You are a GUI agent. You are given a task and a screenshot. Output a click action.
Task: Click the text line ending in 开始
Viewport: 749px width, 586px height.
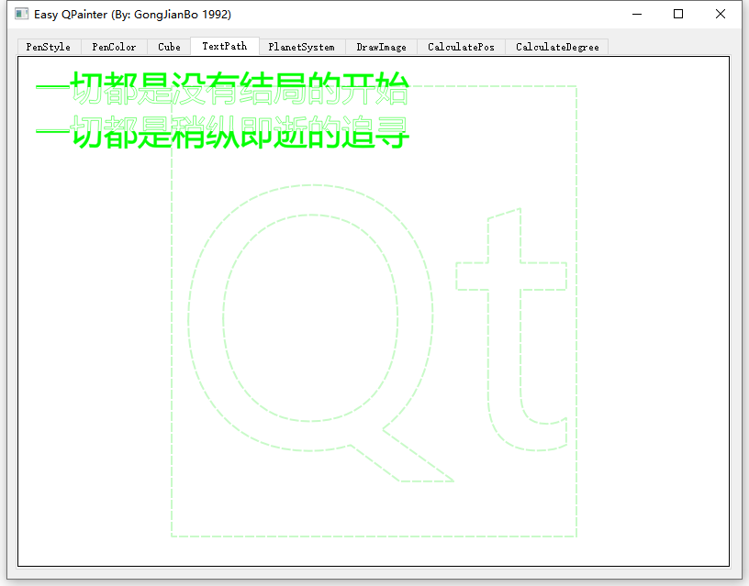click(223, 89)
